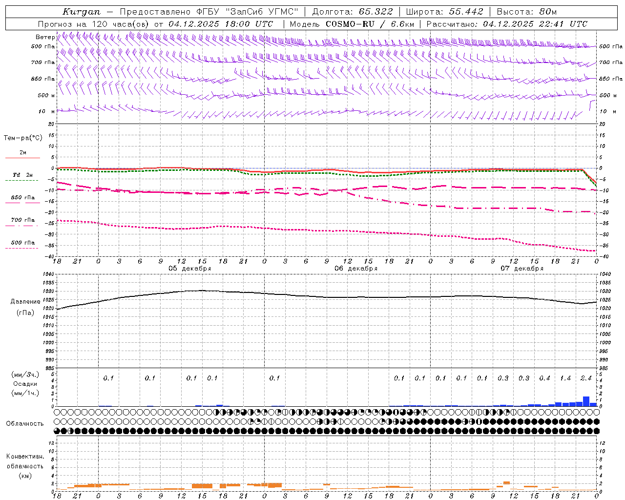625x500 pixels.
Task: Click the "Модель COSMO-RU / 6.6км" model label
Action: (352, 24)
